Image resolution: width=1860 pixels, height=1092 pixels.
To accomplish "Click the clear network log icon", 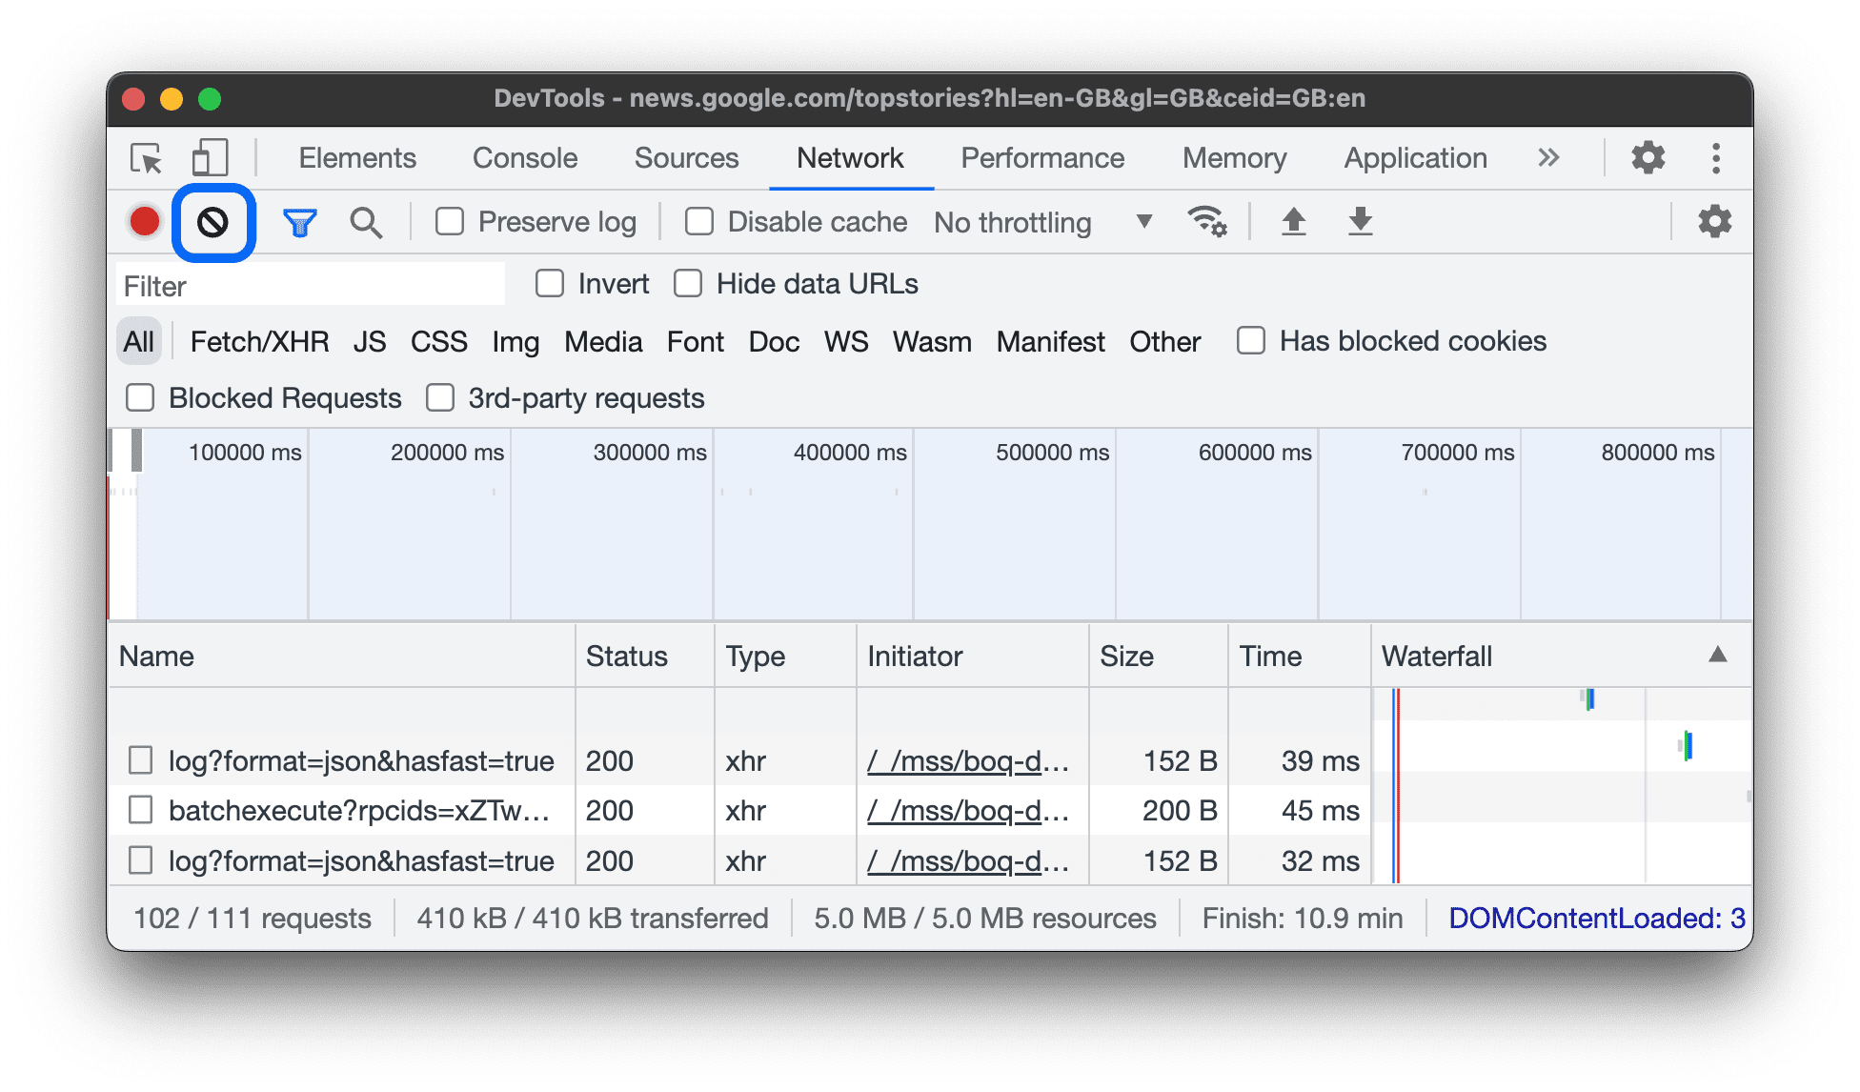I will click(211, 220).
